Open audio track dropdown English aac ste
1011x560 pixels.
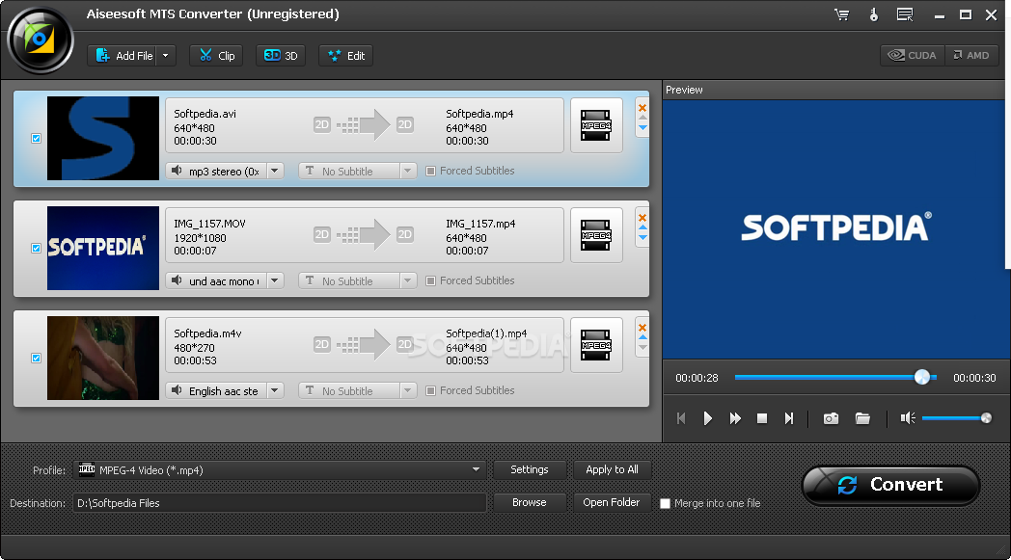(275, 391)
